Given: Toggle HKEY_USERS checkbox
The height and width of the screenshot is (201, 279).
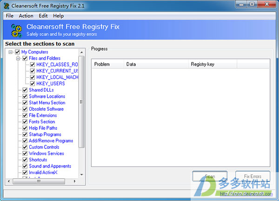Looking at the screenshot, I should [33, 83].
